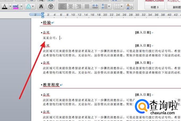Apply the text highlight color

coord(16,6)
